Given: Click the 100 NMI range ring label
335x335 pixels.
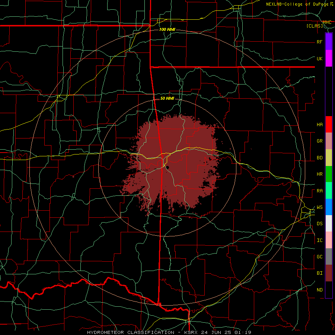Looking at the screenshot, I should click(x=167, y=29).
